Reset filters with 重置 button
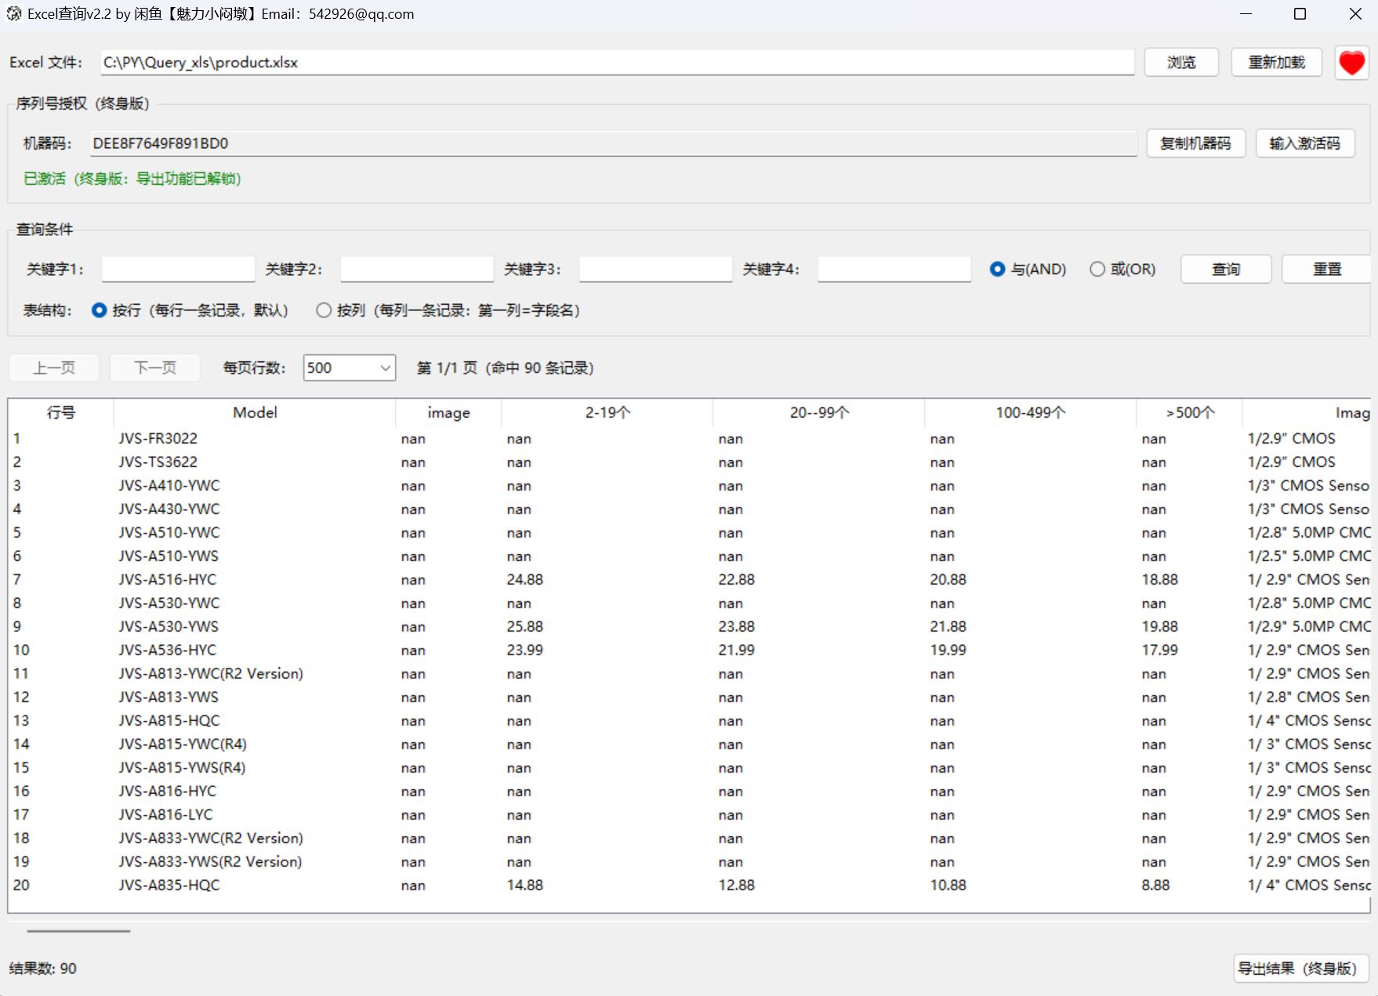This screenshot has height=996, width=1378. [x=1326, y=270]
